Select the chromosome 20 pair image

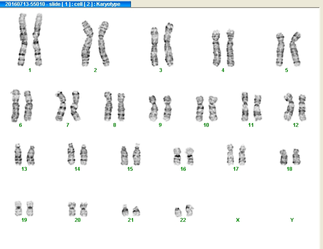(78, 209)
